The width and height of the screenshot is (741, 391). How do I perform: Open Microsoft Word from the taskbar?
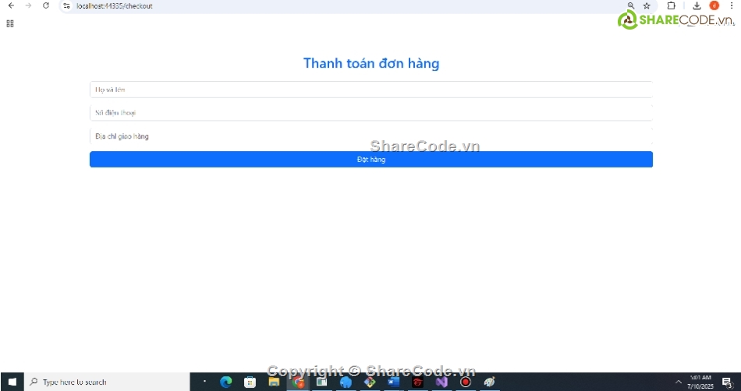point(393,382)
